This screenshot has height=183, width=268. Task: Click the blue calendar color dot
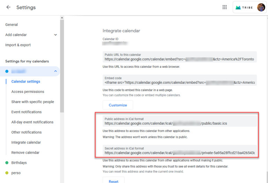pyautogui.click(x=7, y=71)
